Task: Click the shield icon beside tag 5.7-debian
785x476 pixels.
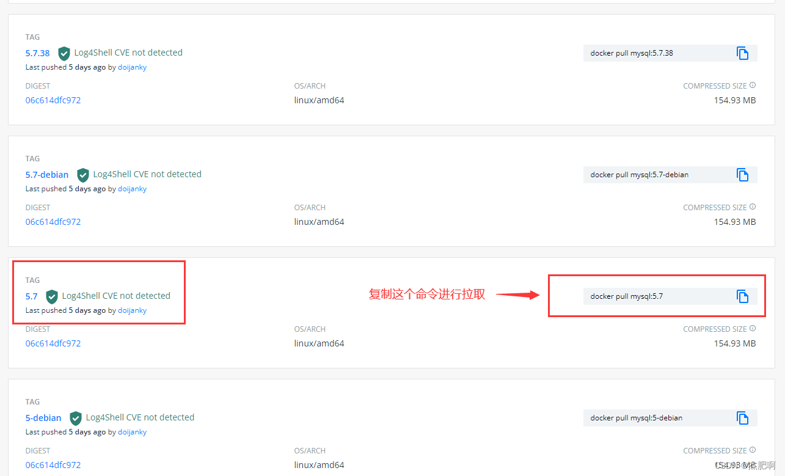Action: point(83,175)
